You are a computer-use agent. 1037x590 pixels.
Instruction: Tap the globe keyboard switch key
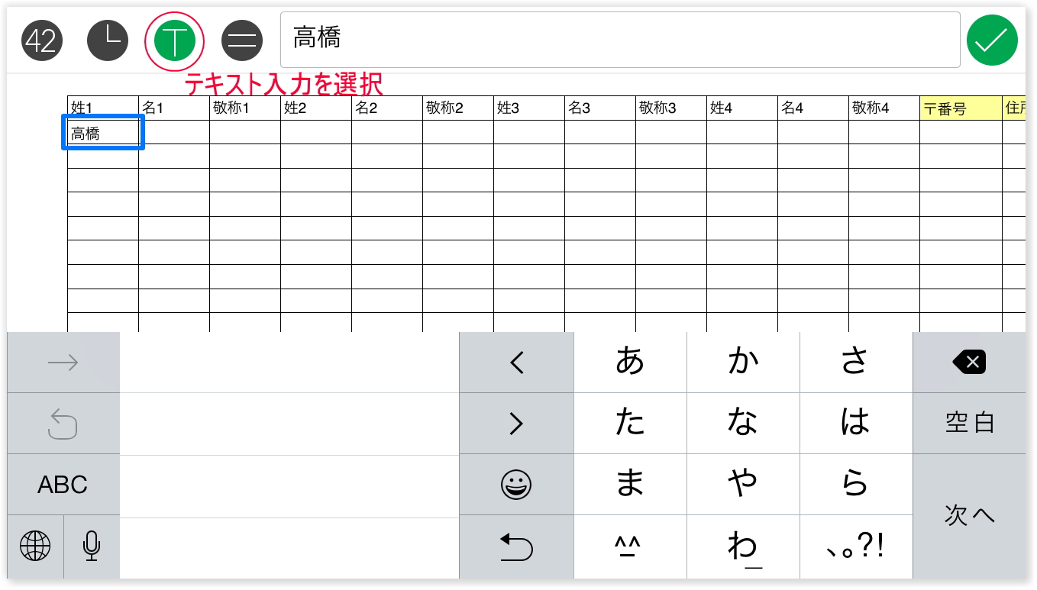coord(35,546)
